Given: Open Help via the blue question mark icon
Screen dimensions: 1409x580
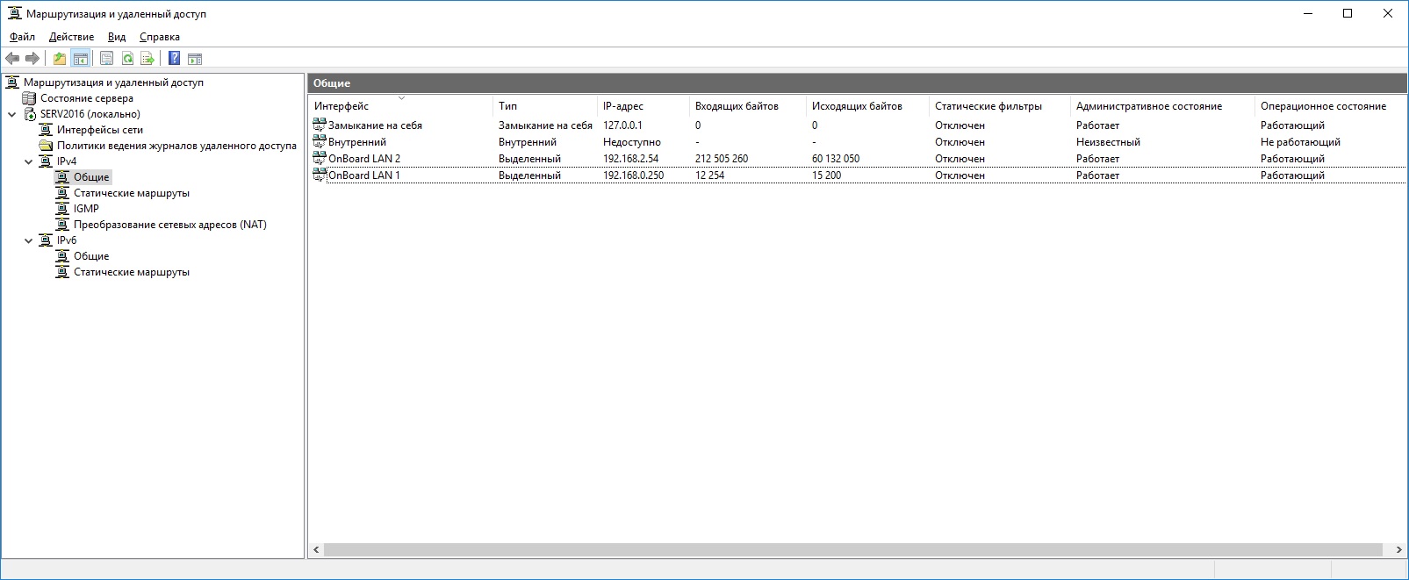Looking at the screenshot, I should (174, 59).
